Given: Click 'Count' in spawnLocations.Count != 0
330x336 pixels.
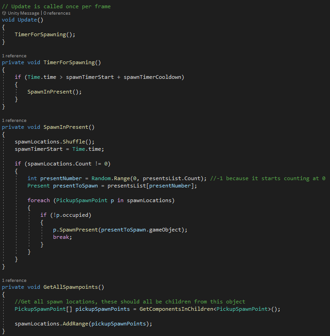Looking at the screenshot, I should point(83,164).
